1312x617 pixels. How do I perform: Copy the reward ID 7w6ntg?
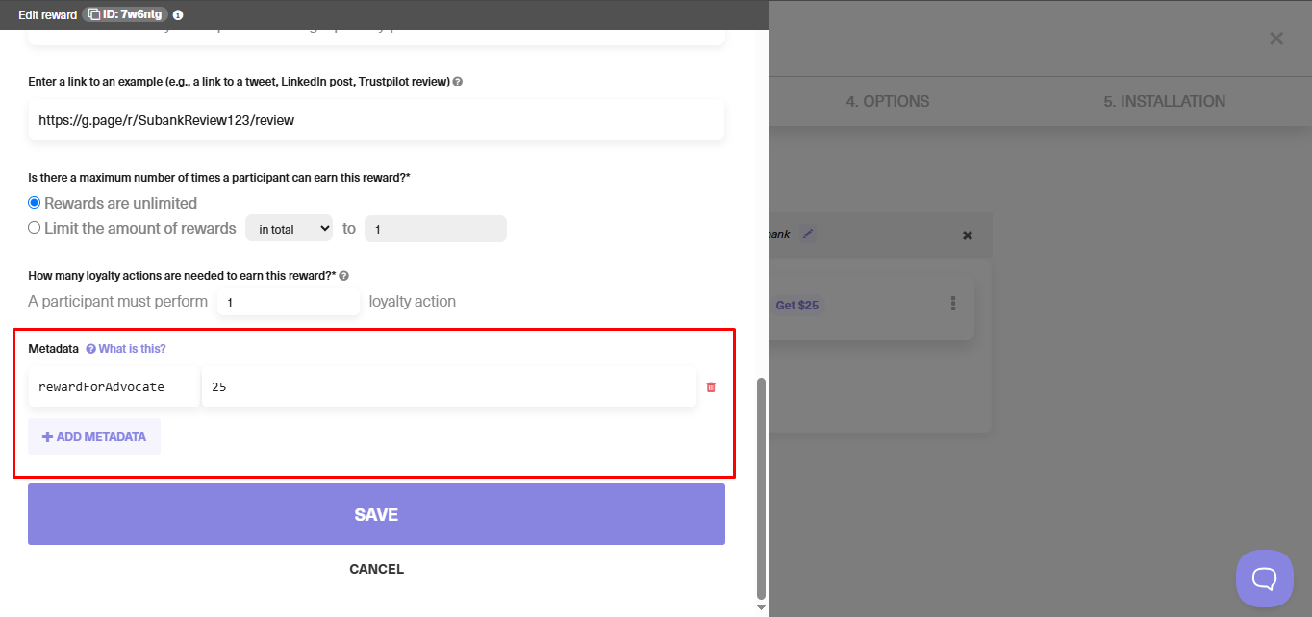94,14
